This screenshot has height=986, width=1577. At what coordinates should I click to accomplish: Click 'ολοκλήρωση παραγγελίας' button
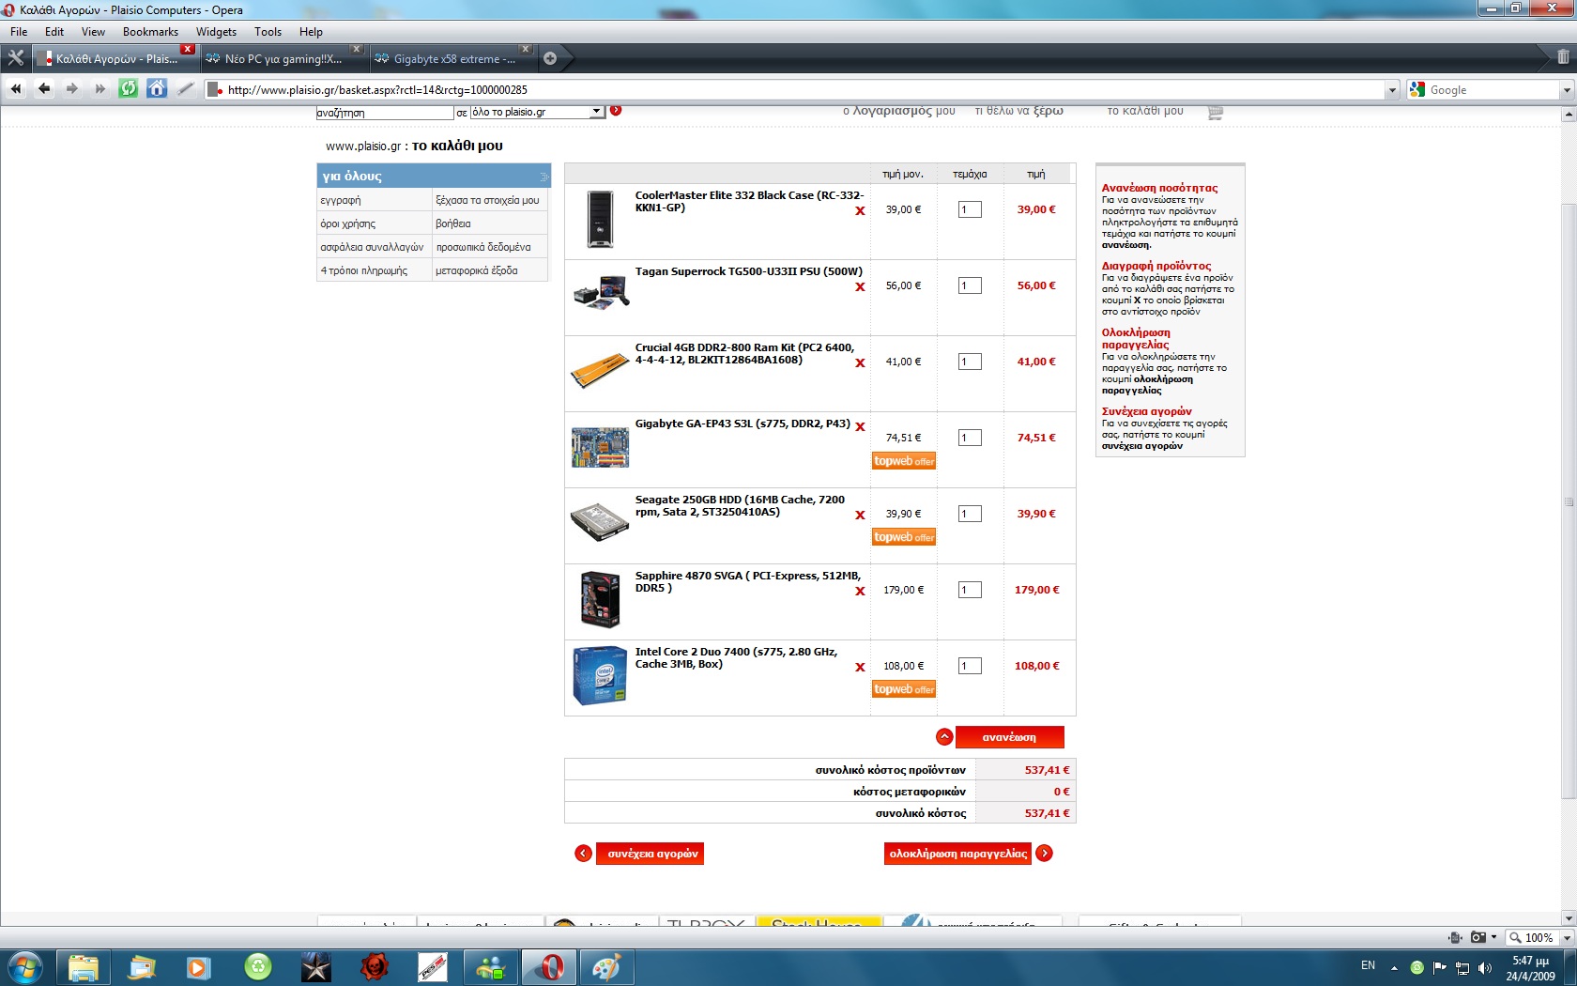pos(957,854)
